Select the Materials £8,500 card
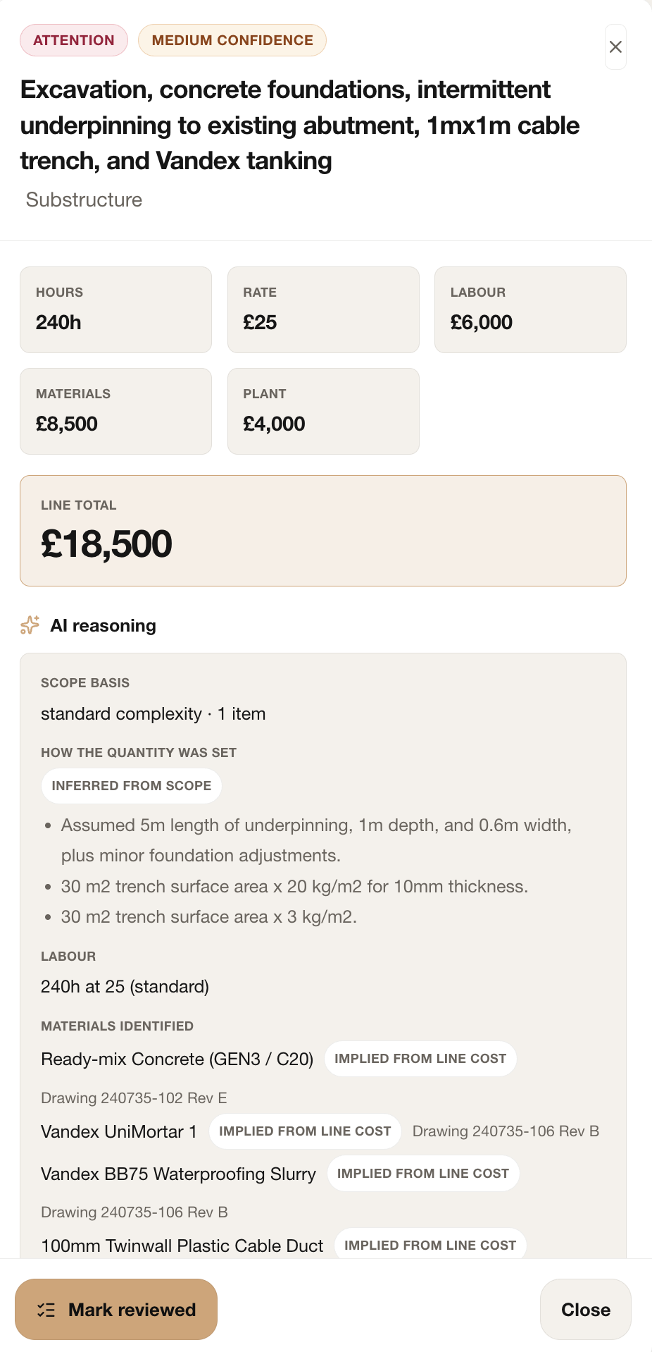 (115, 411)
